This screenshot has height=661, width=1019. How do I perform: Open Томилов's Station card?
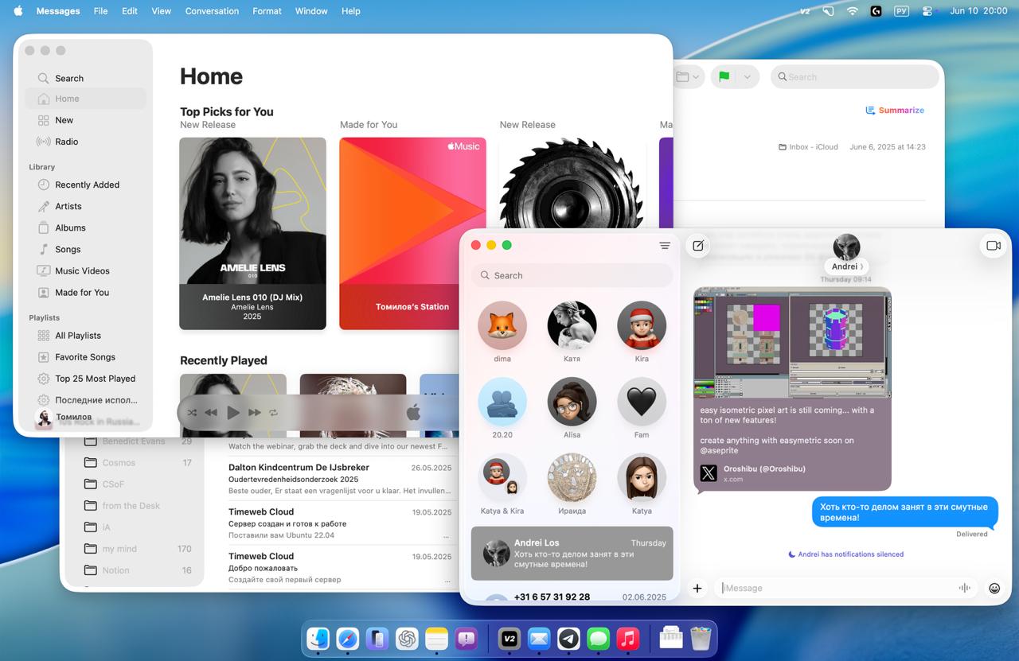412,233
